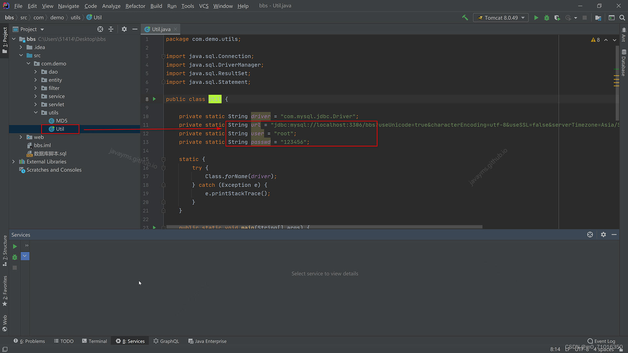Click the Build project hammer icon
This screenshot has width=628, height=353.
[x=465, y=18]
